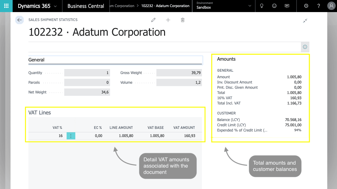Click the trash delete icon
This screenshot has width=337, height=189.
point(183,20)
